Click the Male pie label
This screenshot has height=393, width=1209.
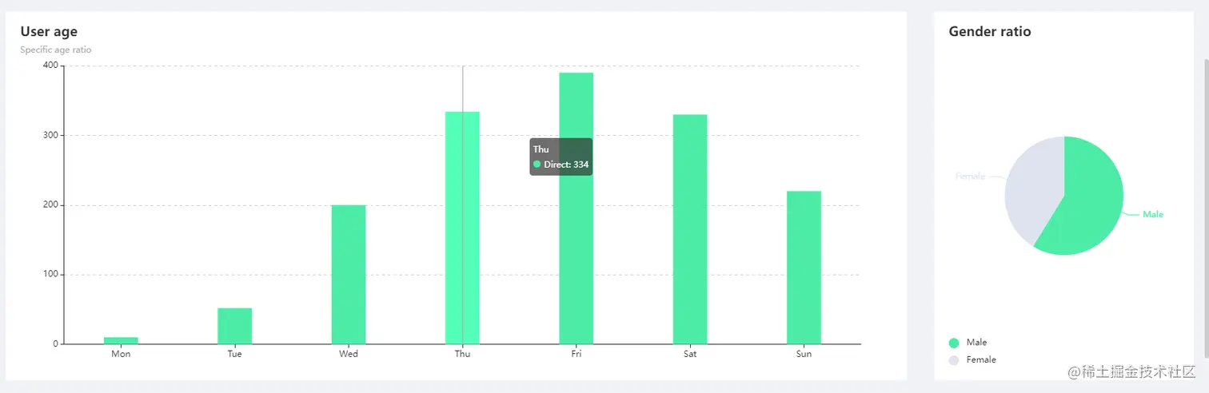point(1153,214)
